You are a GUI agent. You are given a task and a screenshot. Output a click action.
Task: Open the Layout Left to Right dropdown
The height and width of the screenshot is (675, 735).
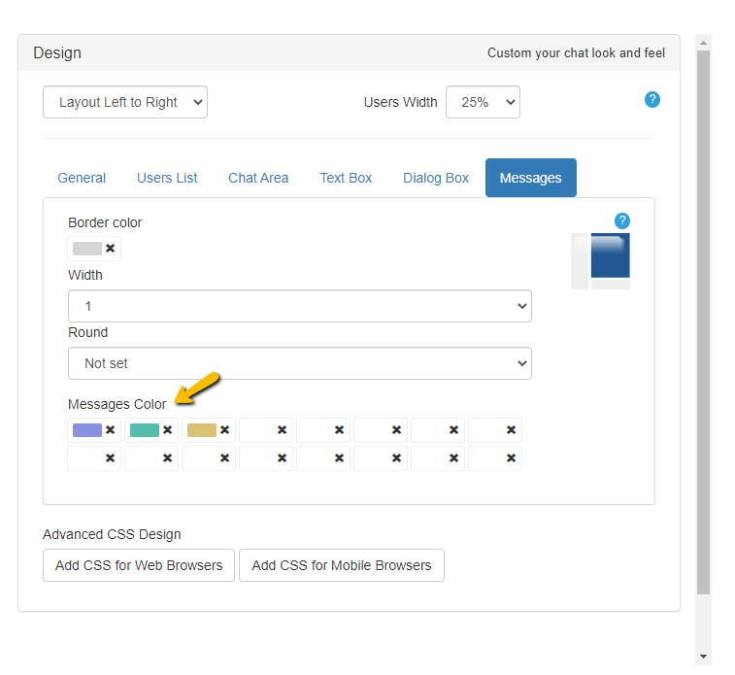coord(125,102)
